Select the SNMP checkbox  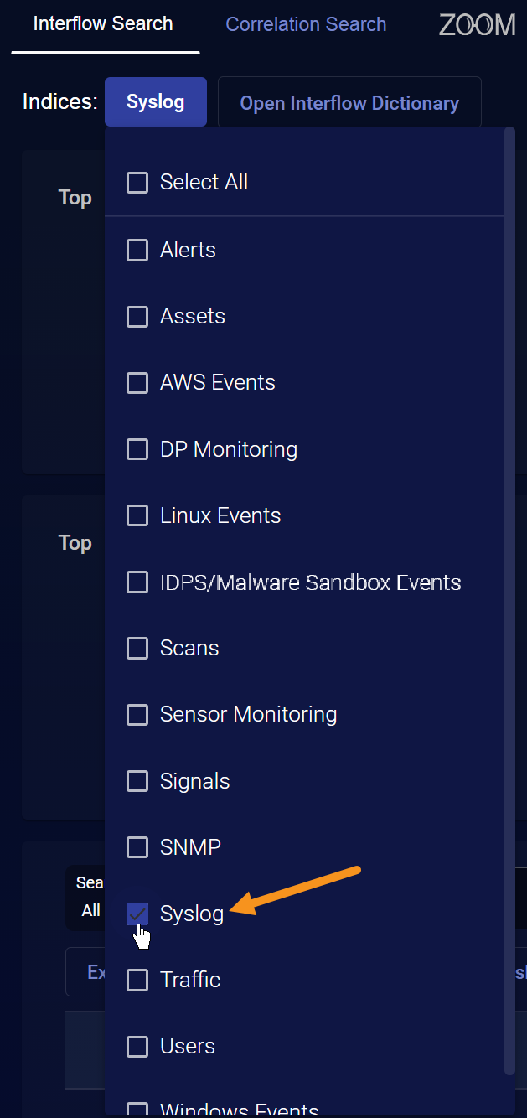(x=137, y=847)
